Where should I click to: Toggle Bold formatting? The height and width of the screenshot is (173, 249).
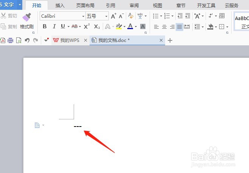45,26
